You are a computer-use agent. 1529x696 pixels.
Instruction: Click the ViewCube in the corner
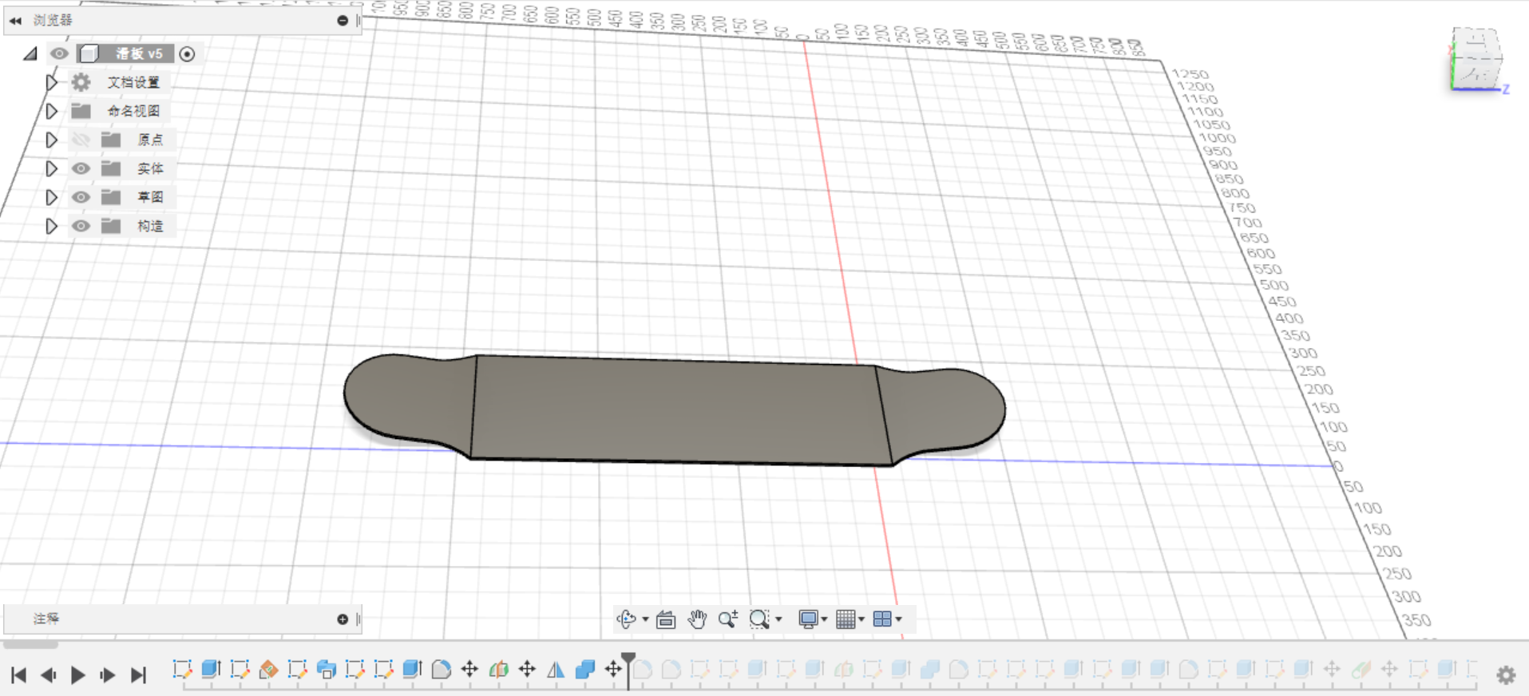(1476, 59)
